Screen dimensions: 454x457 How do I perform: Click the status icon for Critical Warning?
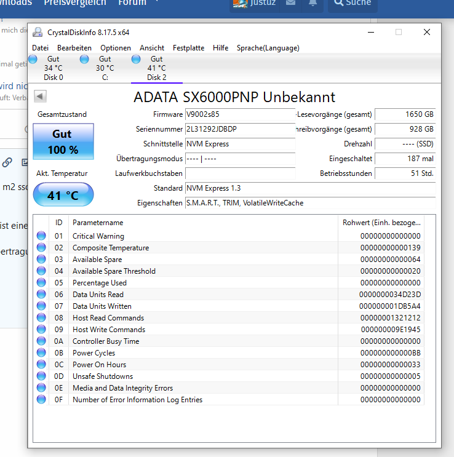(x=41, y=236)
